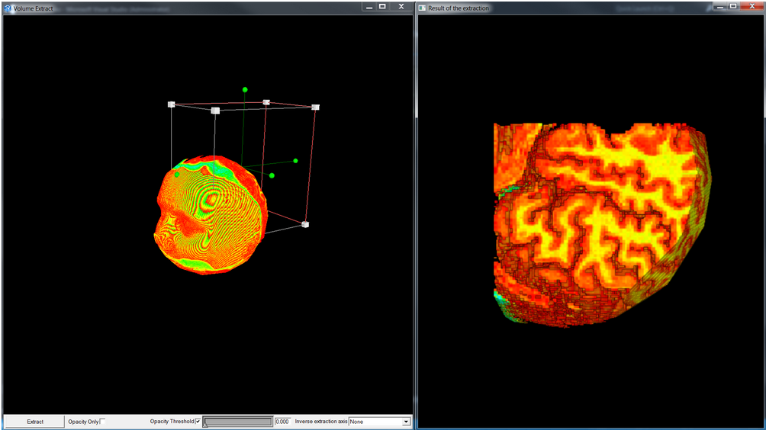Click the Result of the extraction window icon
Image resolution: width=766 pixels, height=430 pixels.
coord(422,8)
